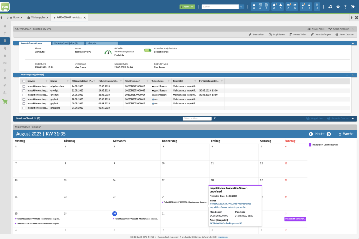The image size is (359, 239).
Task: Click the green shopping cart sidebar icon
Action: pyautogui.click(x=5, y=102)
